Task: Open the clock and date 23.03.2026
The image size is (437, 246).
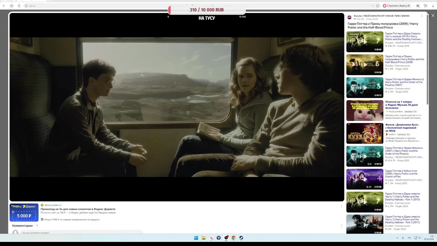Action: [429, 238]
